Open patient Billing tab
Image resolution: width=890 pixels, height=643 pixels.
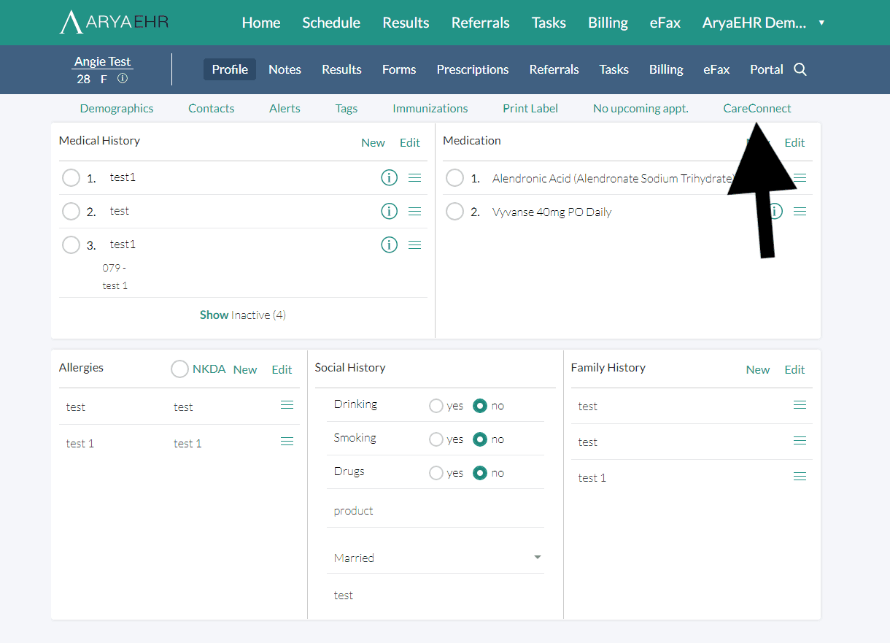[x=666, y=69]
